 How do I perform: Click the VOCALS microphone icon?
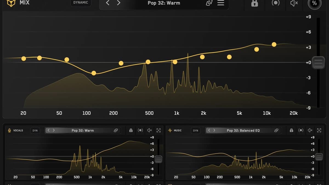(x=10, y=130)
